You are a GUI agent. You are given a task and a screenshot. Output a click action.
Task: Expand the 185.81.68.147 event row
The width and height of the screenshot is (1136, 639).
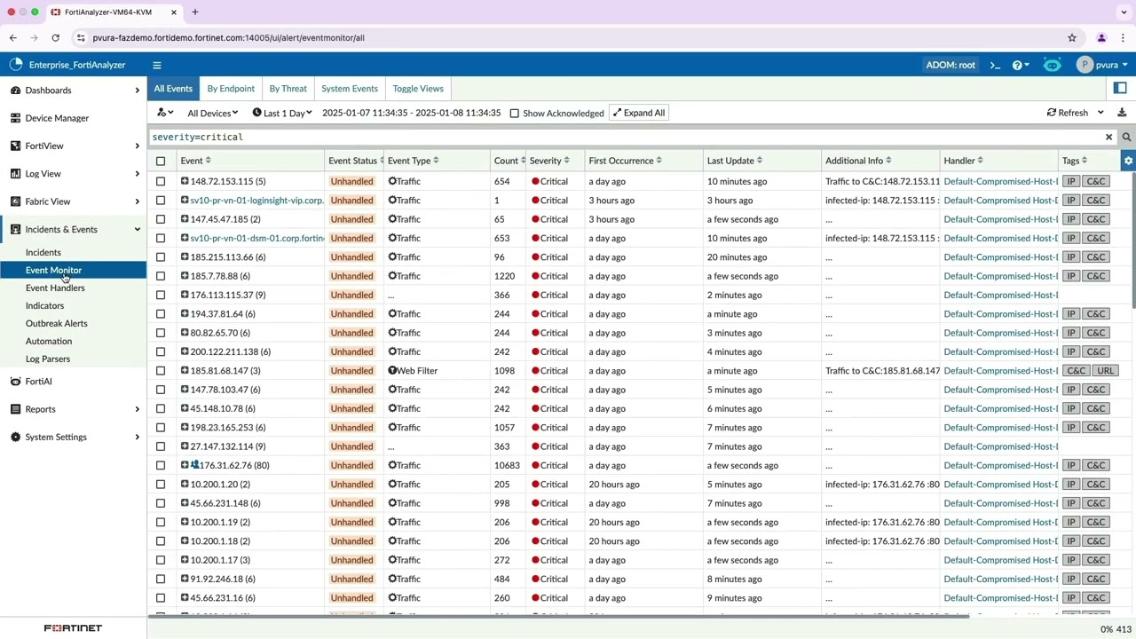185,371
